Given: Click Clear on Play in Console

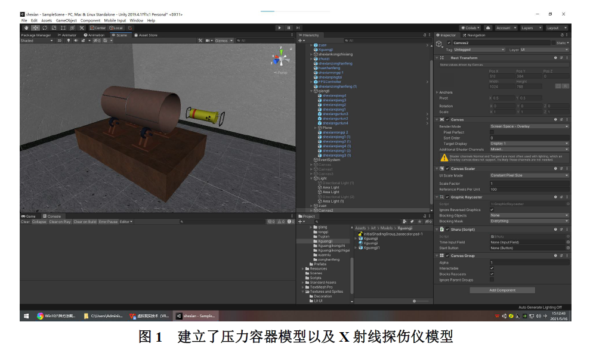Looking at the screenshot, I should point(60,222).
